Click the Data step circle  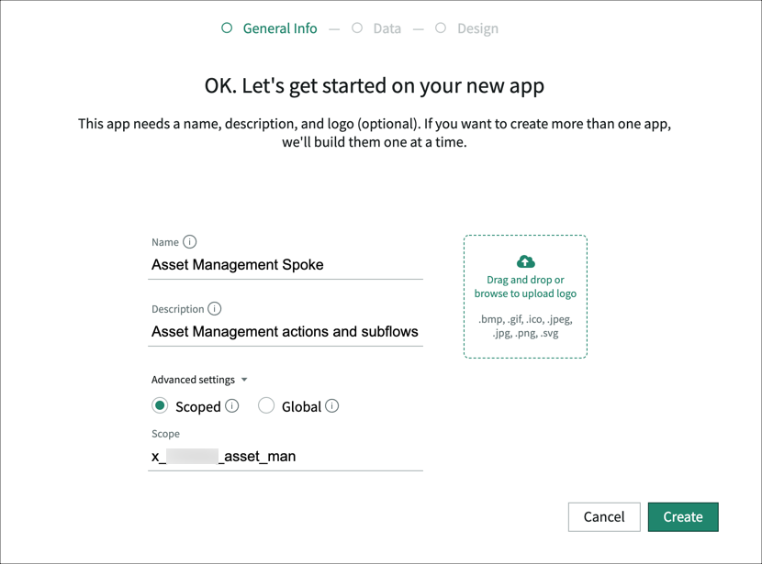(358, 28)
